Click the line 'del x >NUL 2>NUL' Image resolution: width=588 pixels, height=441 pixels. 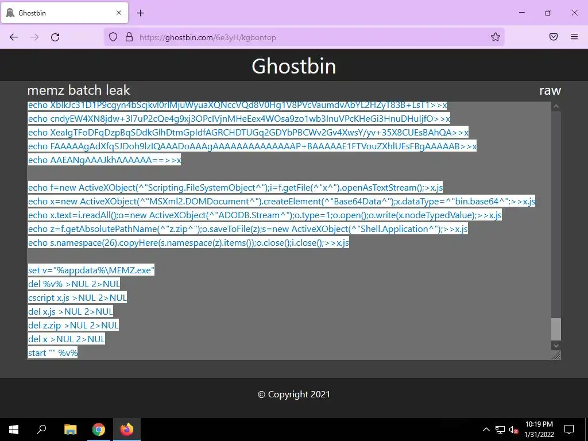pos(67,339)
